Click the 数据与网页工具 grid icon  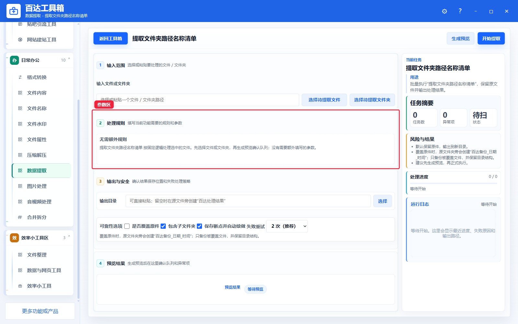click(20, 270)
